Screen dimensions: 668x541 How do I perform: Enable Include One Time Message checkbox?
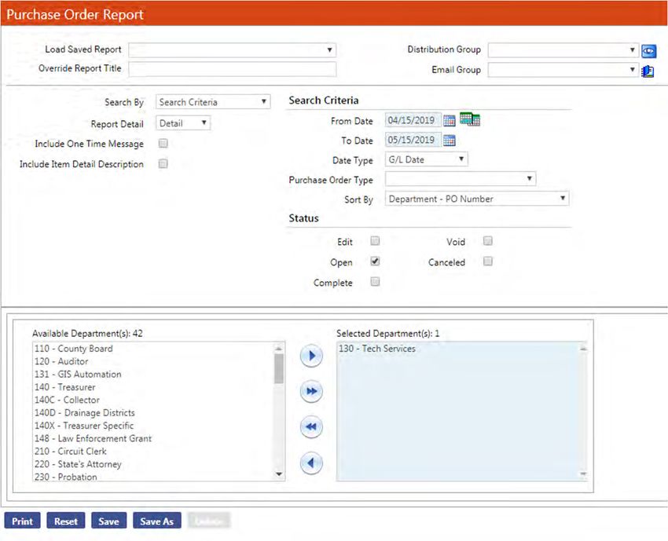163,144
